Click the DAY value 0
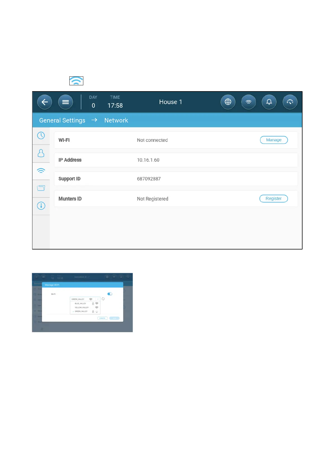The height and width of the screenshot is (471, 333). click(93, 105)
